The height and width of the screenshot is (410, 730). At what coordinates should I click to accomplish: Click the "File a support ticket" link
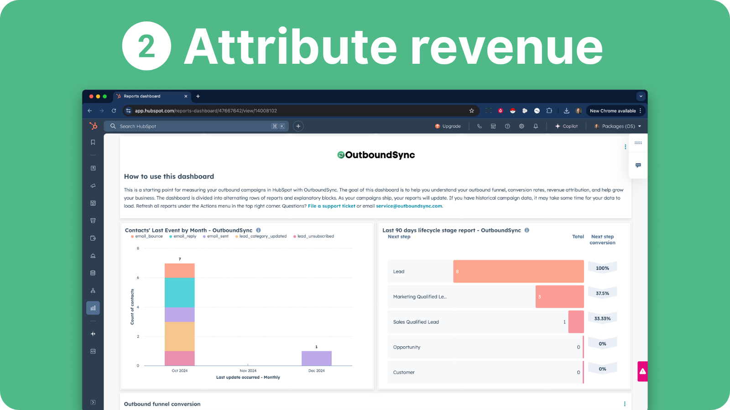(x=331, y=206)
